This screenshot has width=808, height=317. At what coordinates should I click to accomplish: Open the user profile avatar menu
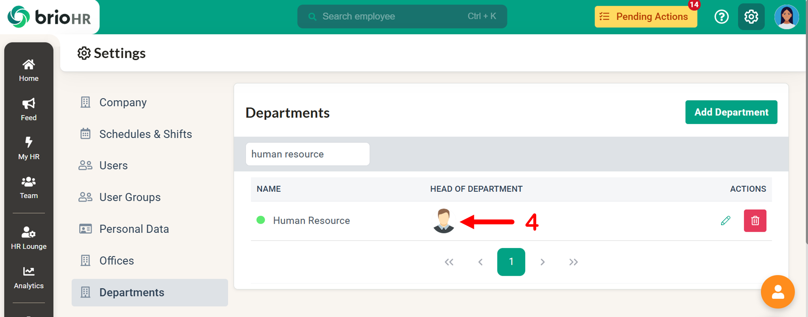tap(786, 17)
